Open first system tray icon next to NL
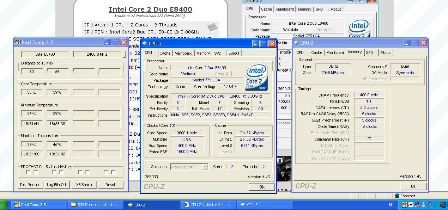 (404, 205)
